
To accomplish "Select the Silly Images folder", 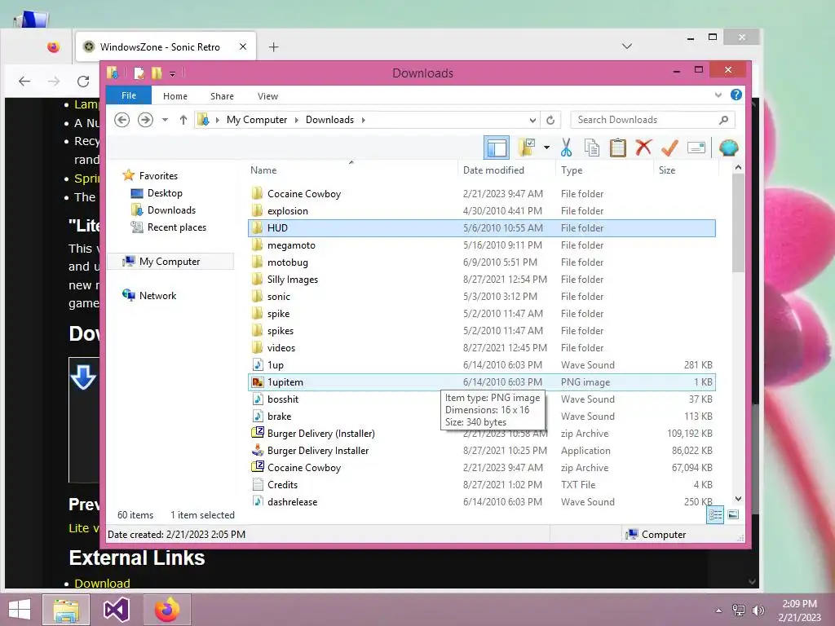I will pyautogui.click(x=482, y=279).
